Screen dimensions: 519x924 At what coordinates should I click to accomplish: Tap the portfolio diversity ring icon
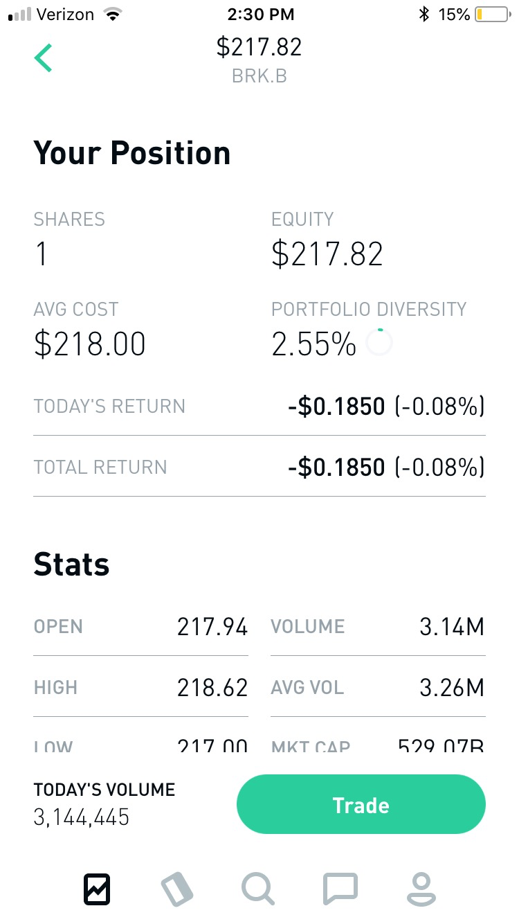pos(379,342)
